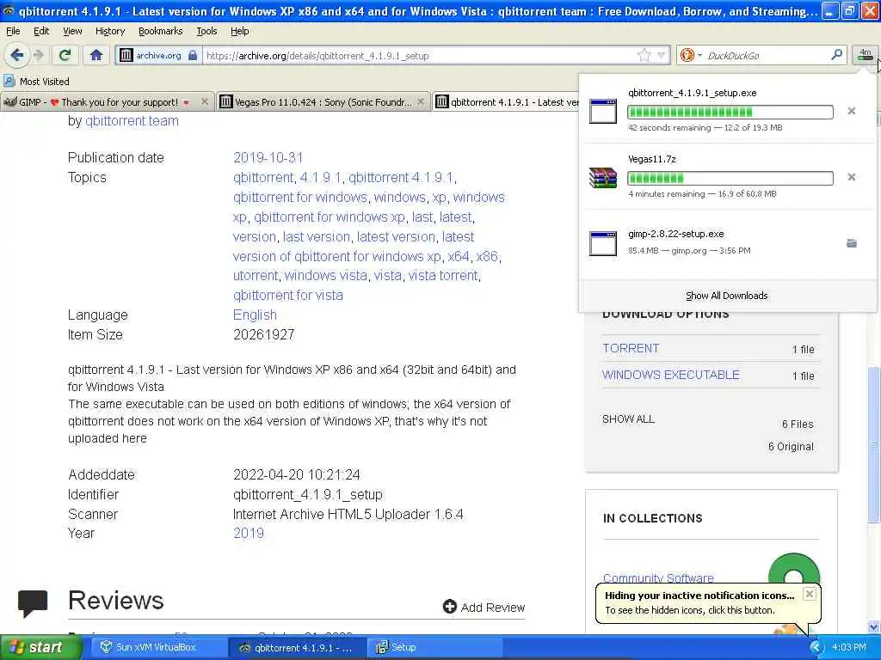Open the 2019 year link
881x660 pixels.
point(249,533)
